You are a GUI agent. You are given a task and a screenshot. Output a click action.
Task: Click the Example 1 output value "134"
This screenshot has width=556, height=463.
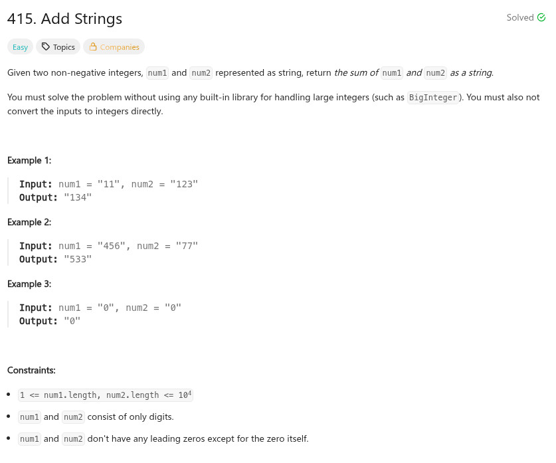(78, 197)
